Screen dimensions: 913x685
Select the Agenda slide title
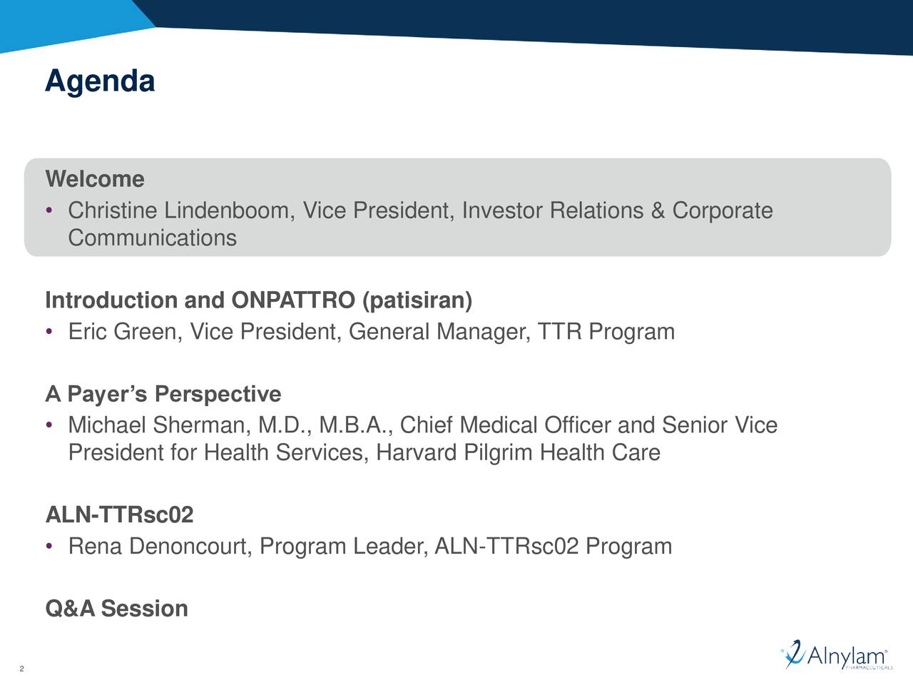[x=100, y=81]
